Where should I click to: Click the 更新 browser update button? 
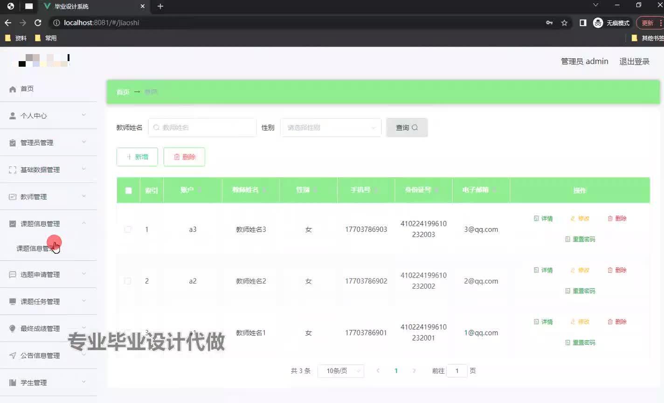coord(650,22)
